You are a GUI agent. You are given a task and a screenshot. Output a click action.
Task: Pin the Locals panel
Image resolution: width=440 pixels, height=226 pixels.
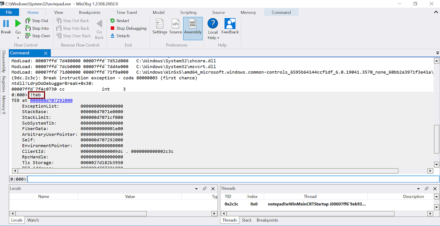[205, 188]
